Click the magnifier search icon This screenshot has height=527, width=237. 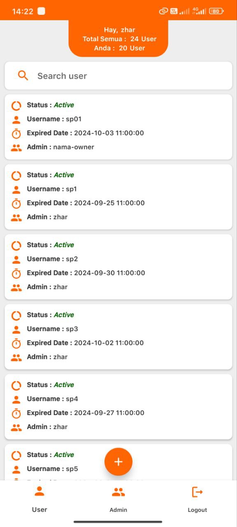pyautogui.click(x=23, y=75)
